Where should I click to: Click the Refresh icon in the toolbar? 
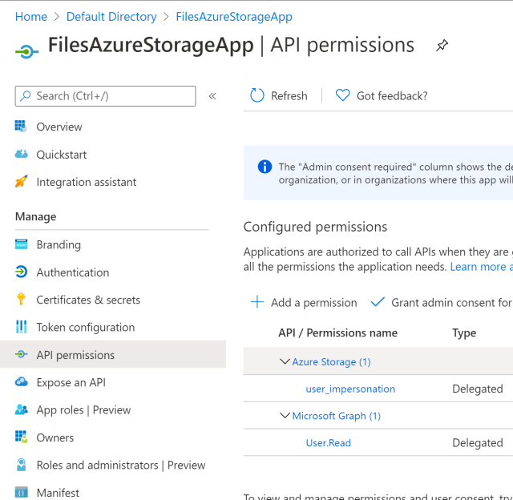click(x=257, y=95)
